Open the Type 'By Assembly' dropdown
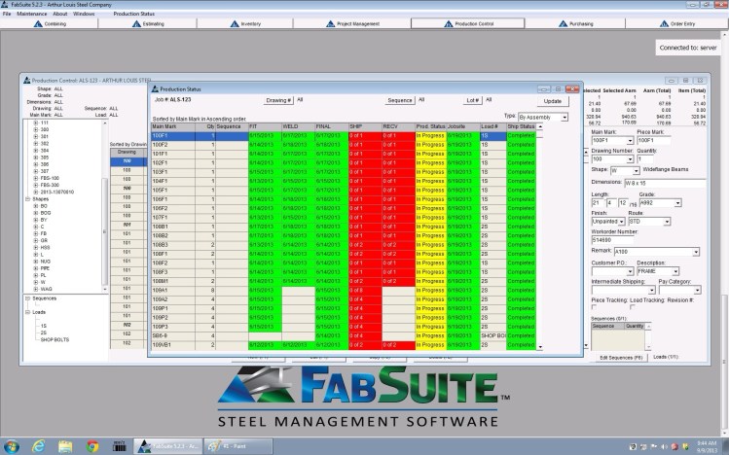729x455 pixels. [x=565, y=117]
